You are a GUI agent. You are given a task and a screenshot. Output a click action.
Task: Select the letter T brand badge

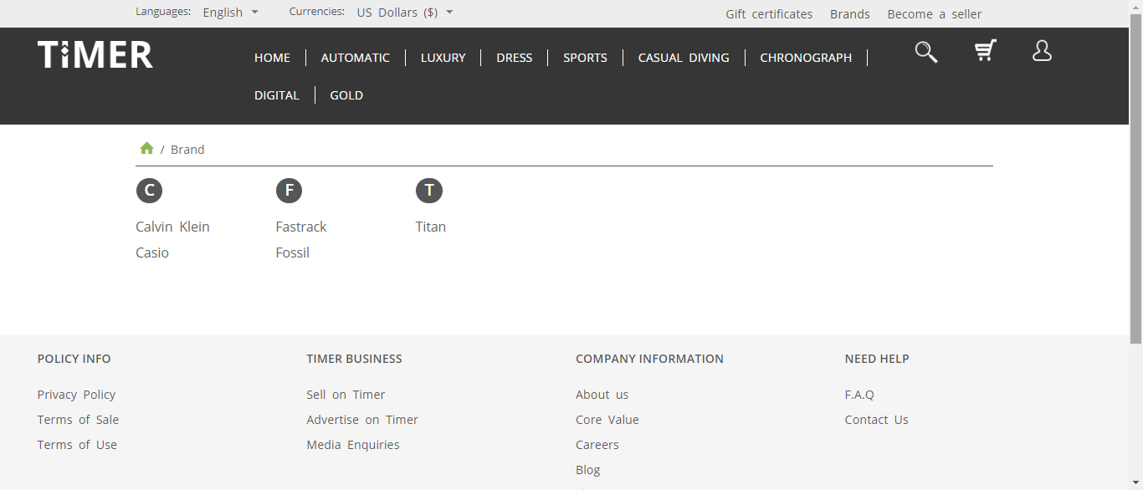click(x=429, y=191)
